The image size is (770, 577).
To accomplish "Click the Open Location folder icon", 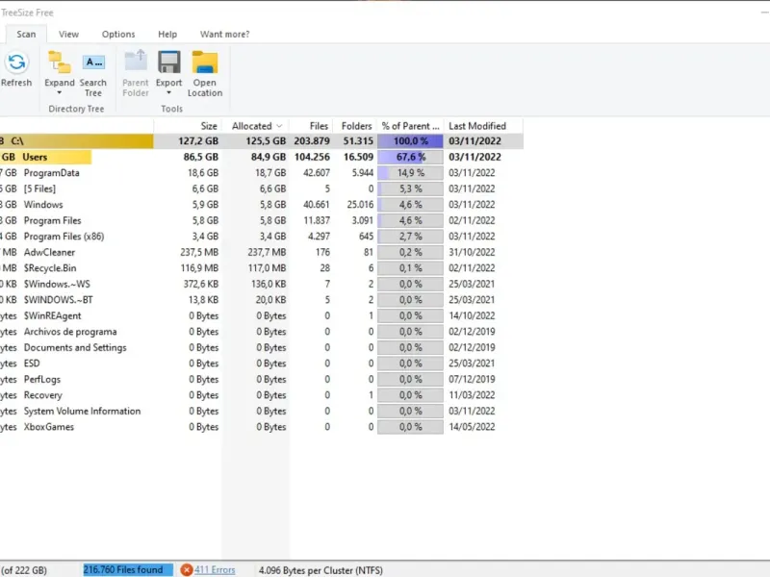I will pos(205,63).
